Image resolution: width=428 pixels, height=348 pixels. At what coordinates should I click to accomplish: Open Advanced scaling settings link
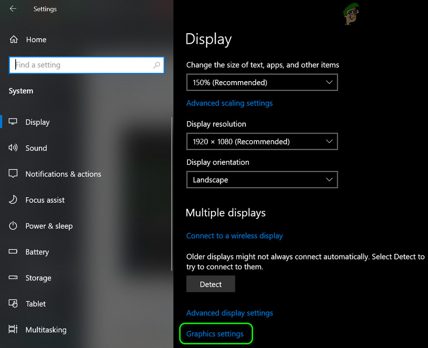tap(229, 103)
